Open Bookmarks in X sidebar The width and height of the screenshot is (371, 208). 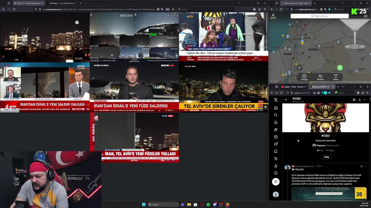[276, 151]
